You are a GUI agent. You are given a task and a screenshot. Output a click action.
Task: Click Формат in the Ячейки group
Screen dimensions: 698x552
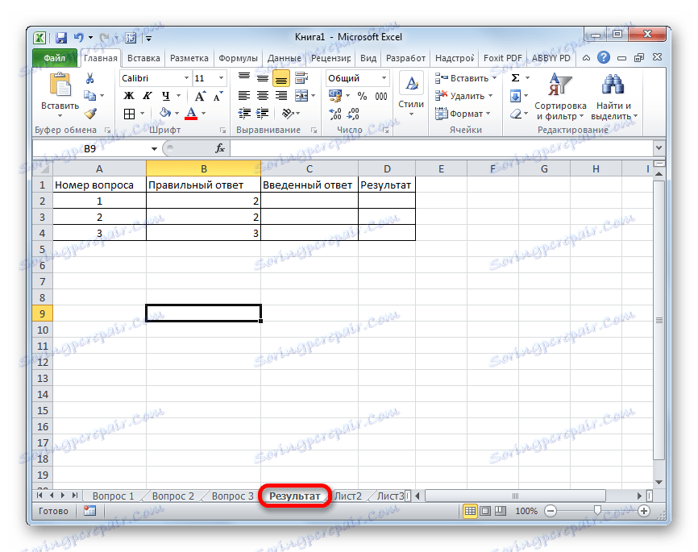pos(463,114)
